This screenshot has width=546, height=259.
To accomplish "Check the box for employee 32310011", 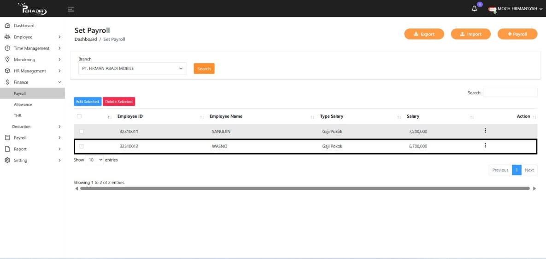I will pyautogui.click(x=82, y=132).
